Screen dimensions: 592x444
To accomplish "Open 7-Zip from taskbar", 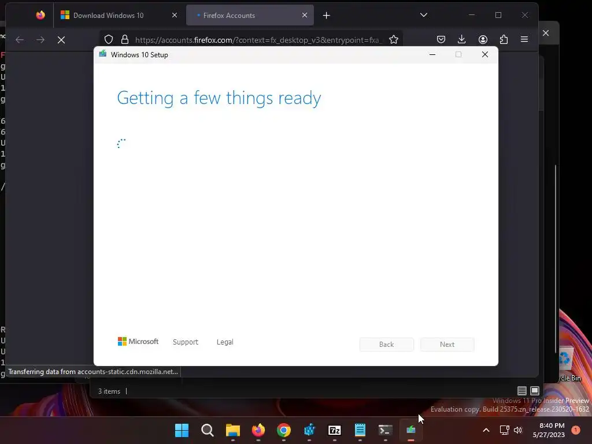I will tap(335, 430).
